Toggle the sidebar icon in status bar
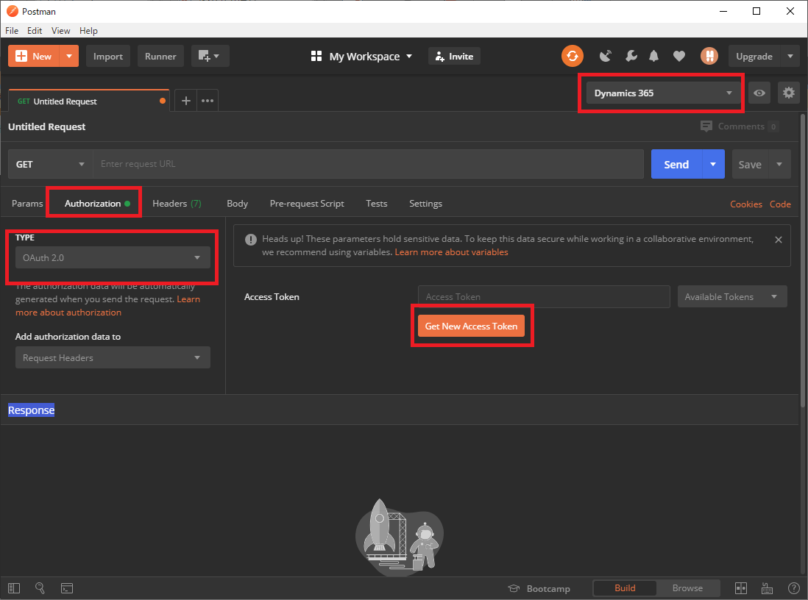Image resolution: width=808 pixels, height=600 pixels. pos(14,588)
